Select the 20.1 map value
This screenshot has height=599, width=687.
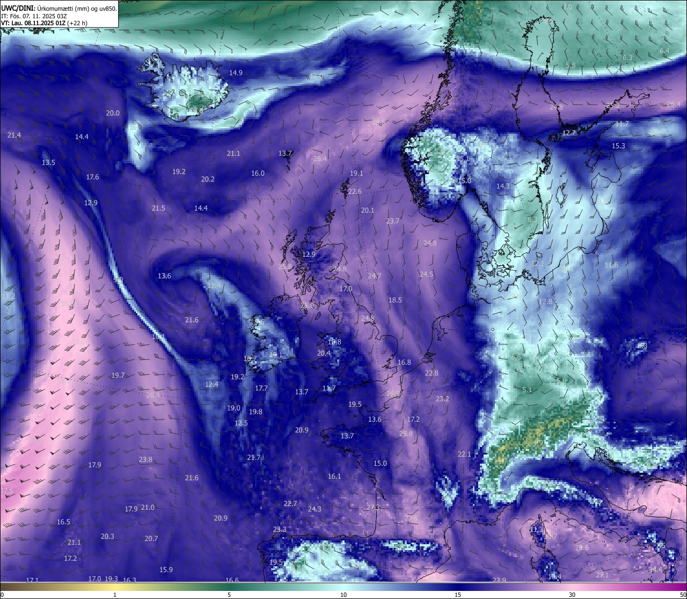[367, 210]
